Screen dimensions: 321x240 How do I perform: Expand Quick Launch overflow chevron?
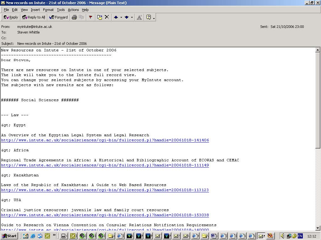tap(54, 235)
